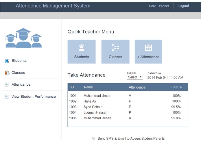Open Classes in the sidebar menu
Viewport: 201px width, 142px height.
pos(18,73)
